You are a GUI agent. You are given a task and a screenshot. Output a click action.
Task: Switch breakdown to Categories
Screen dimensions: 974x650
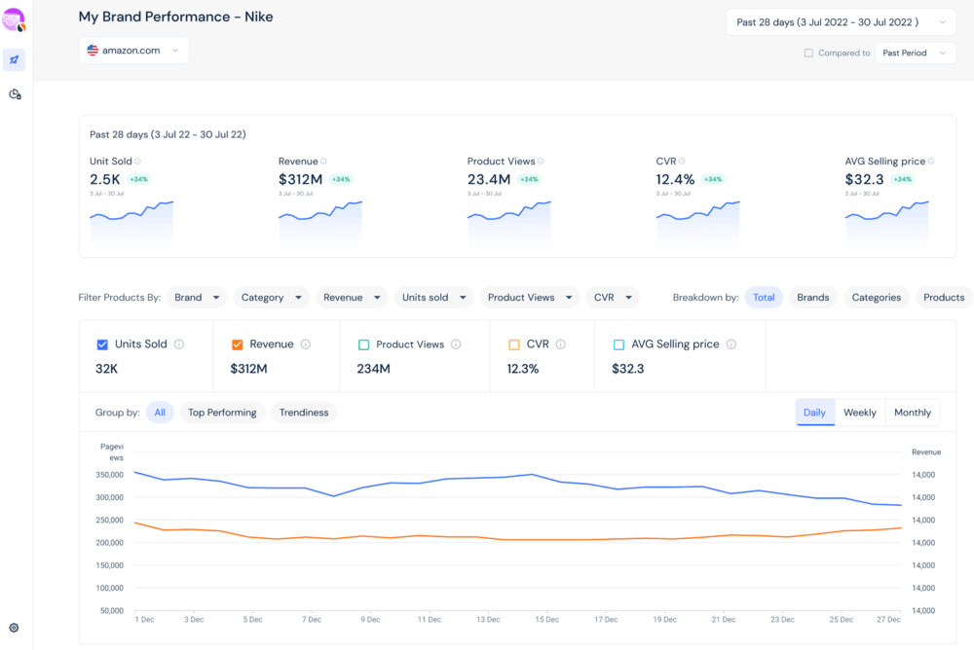[x=876, y=298]
